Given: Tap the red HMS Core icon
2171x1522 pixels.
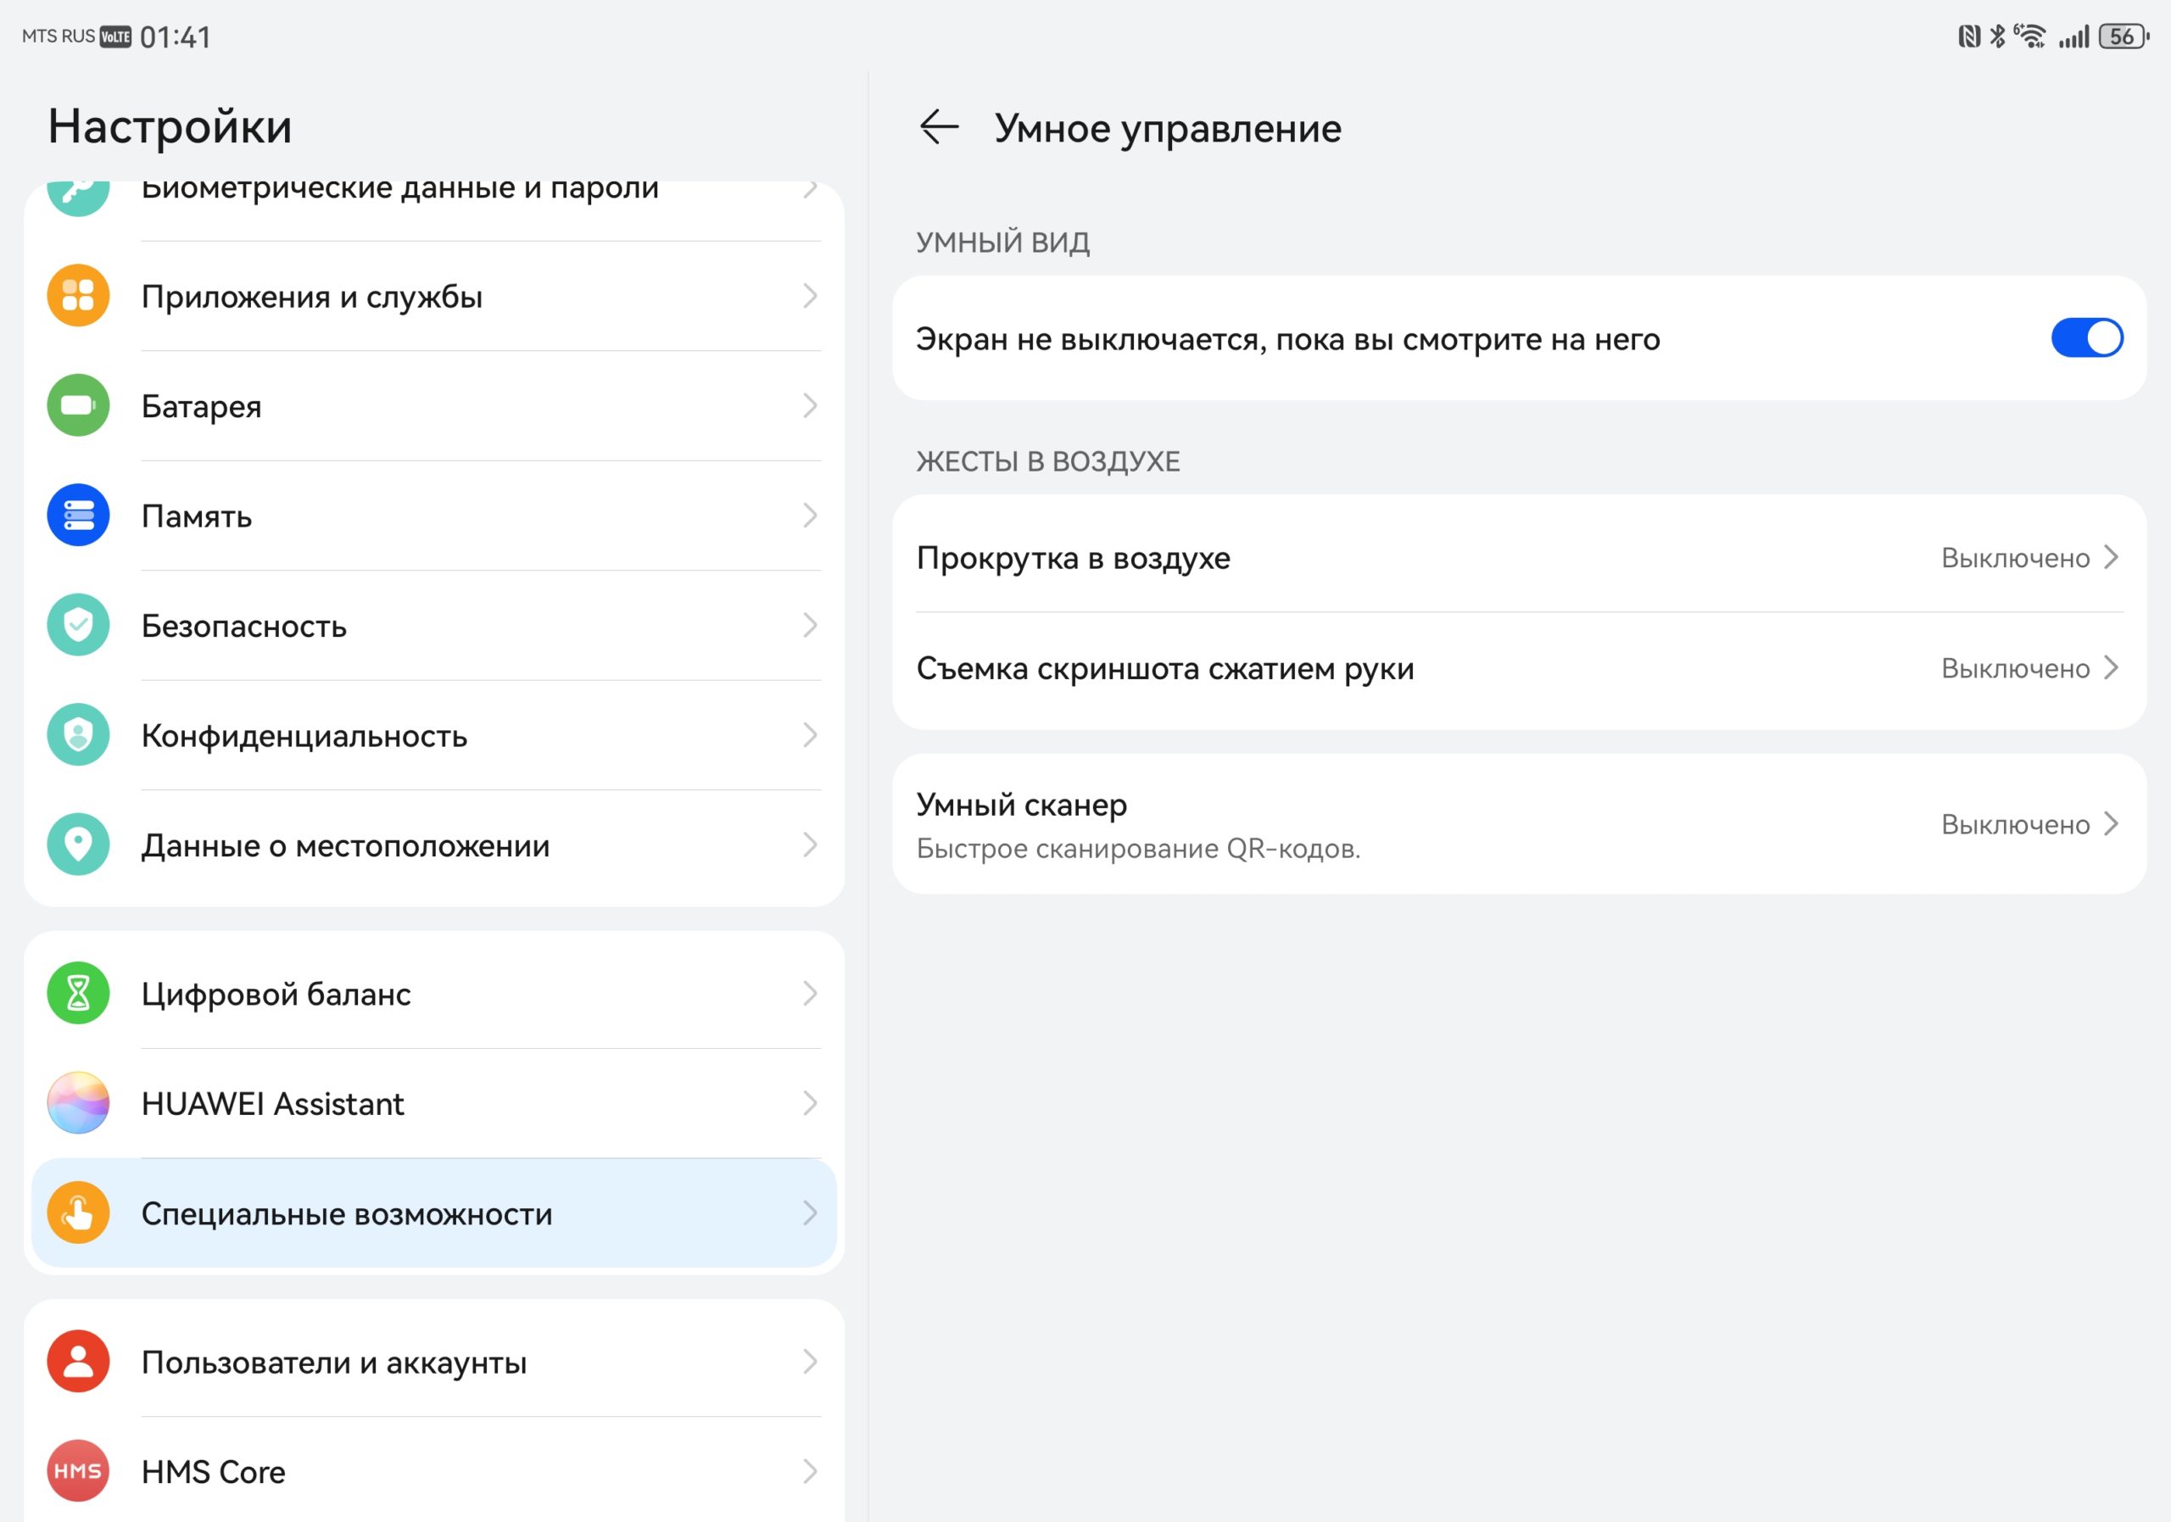Looking at the screenshot, I should point(79,1471).
